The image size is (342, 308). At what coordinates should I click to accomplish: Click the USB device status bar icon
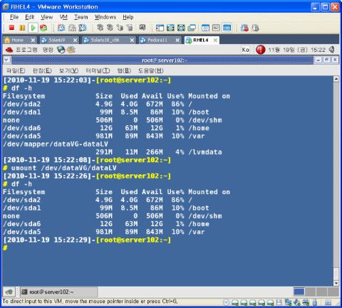315,302
